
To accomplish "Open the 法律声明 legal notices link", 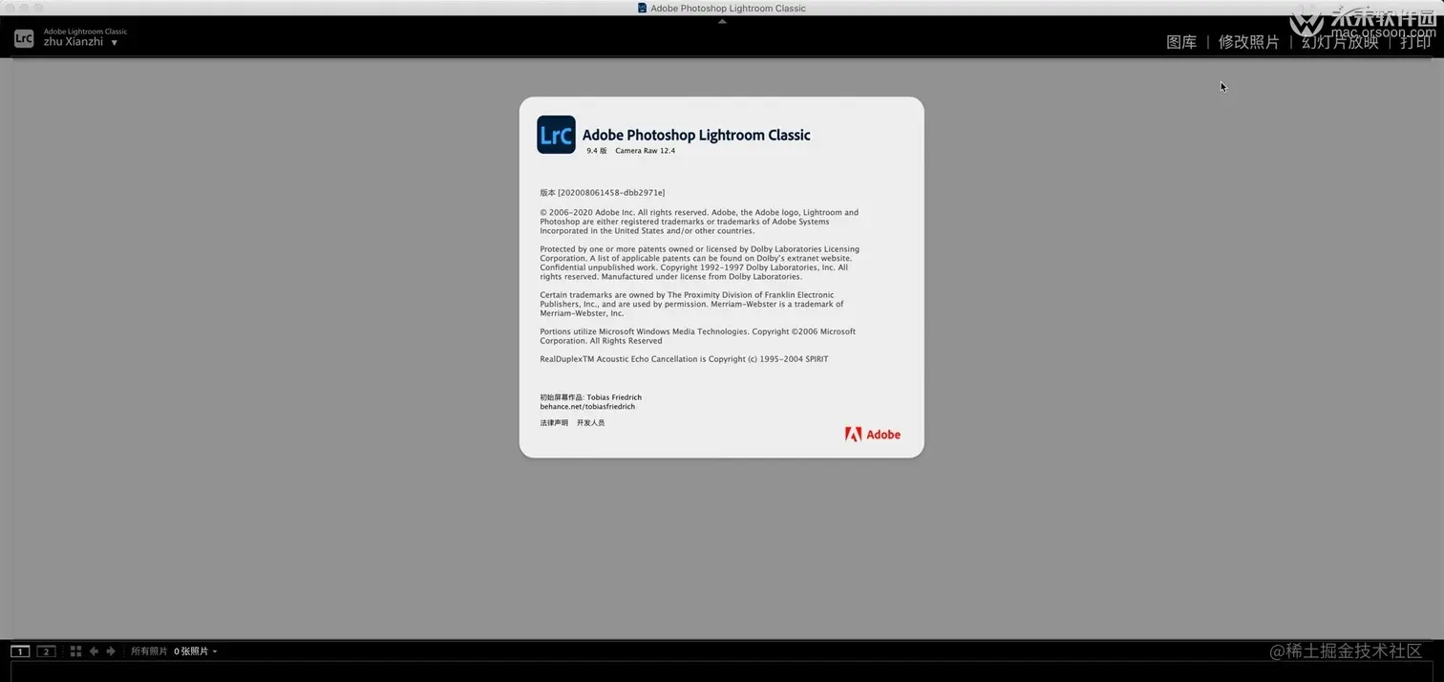I will [554, 423].
